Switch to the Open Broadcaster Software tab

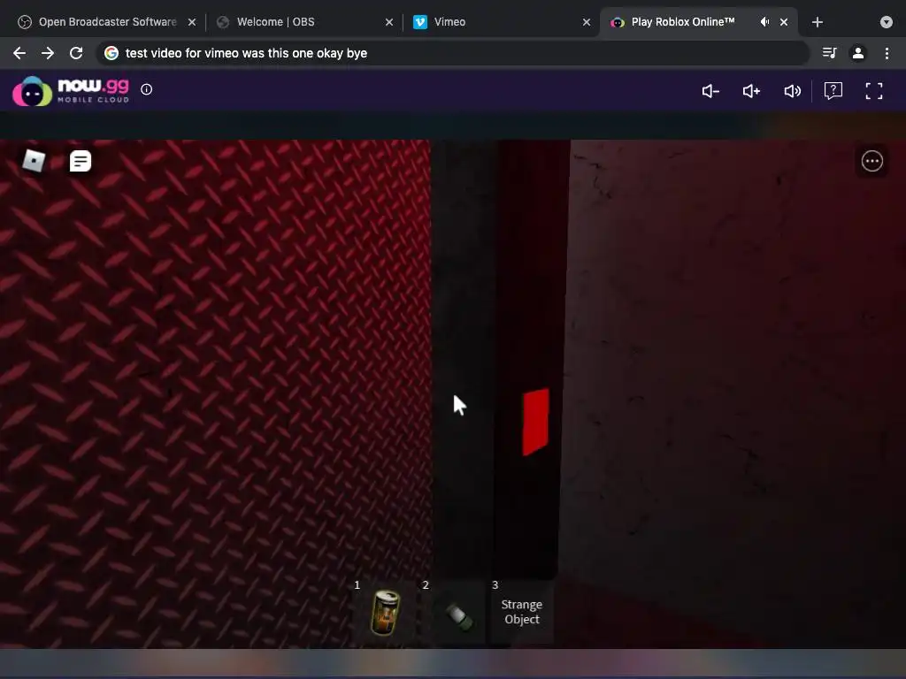point(107,22)
